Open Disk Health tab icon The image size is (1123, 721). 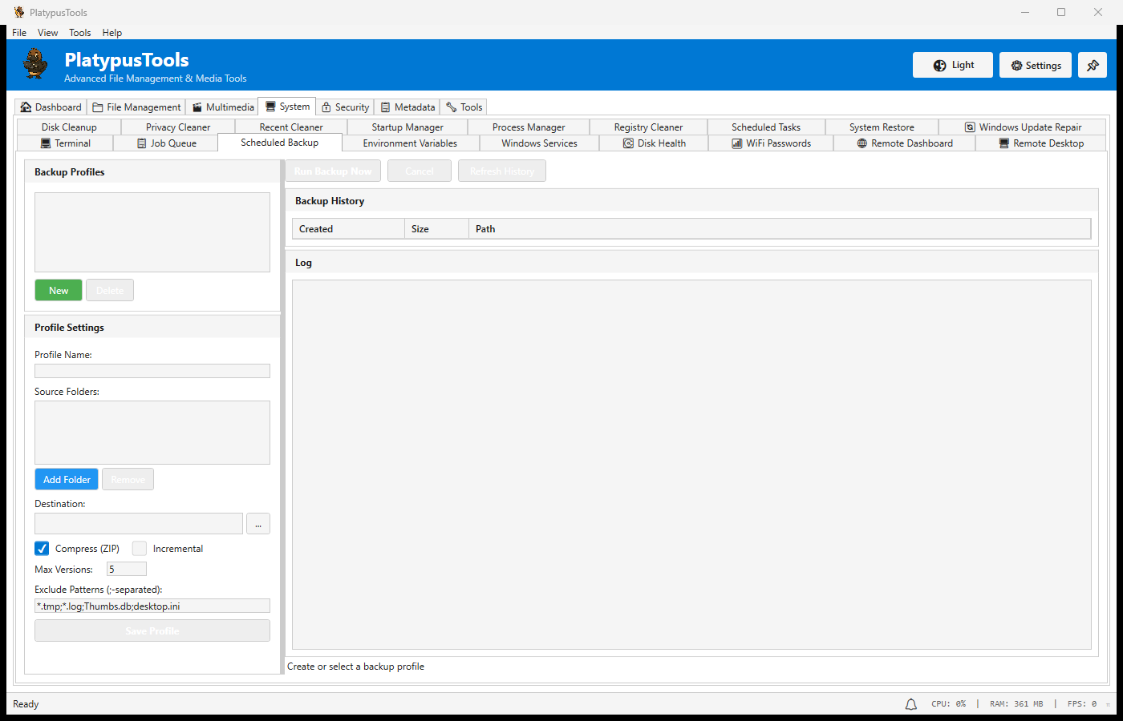pyautogui.click(x=628, y=143)
